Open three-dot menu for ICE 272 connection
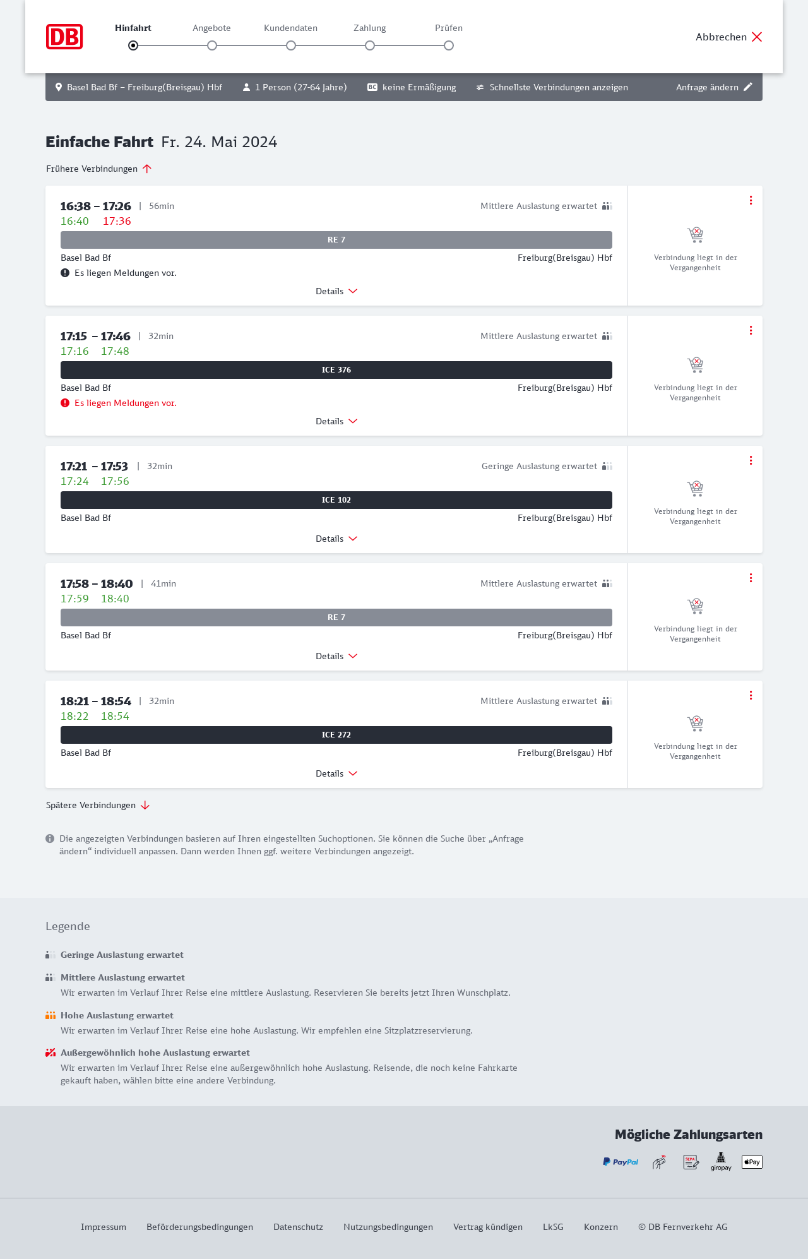 coord(751,695)
